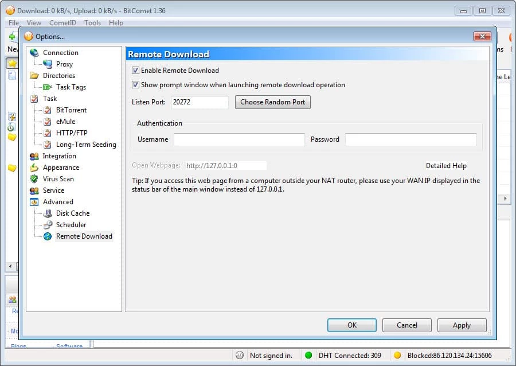Click the Open Webpage URL field
The image size is (516, 366).
pyautogui.click(x=226, y=166)
